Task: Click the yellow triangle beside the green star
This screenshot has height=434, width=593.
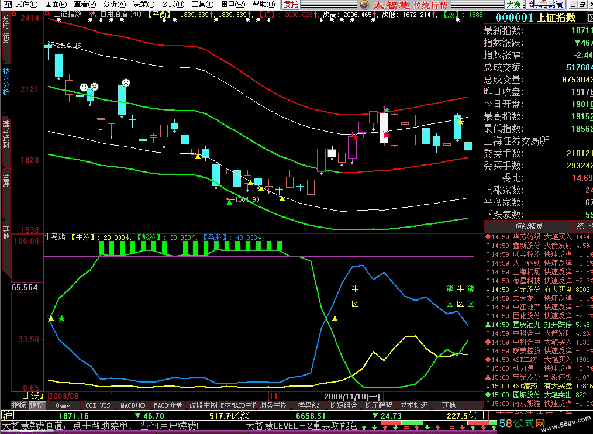Action: [51, 319]
